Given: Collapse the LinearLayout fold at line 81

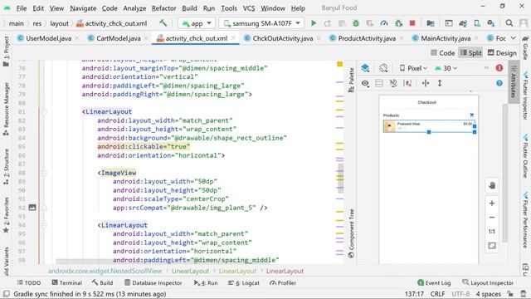Looking at the screenshot, I should pos(44,111).
